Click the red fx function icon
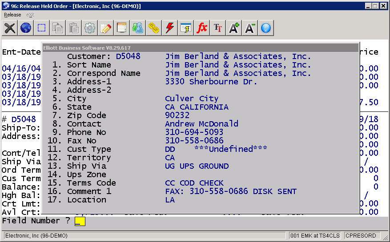This screenshot has height=242, width=390. point(201,28)
